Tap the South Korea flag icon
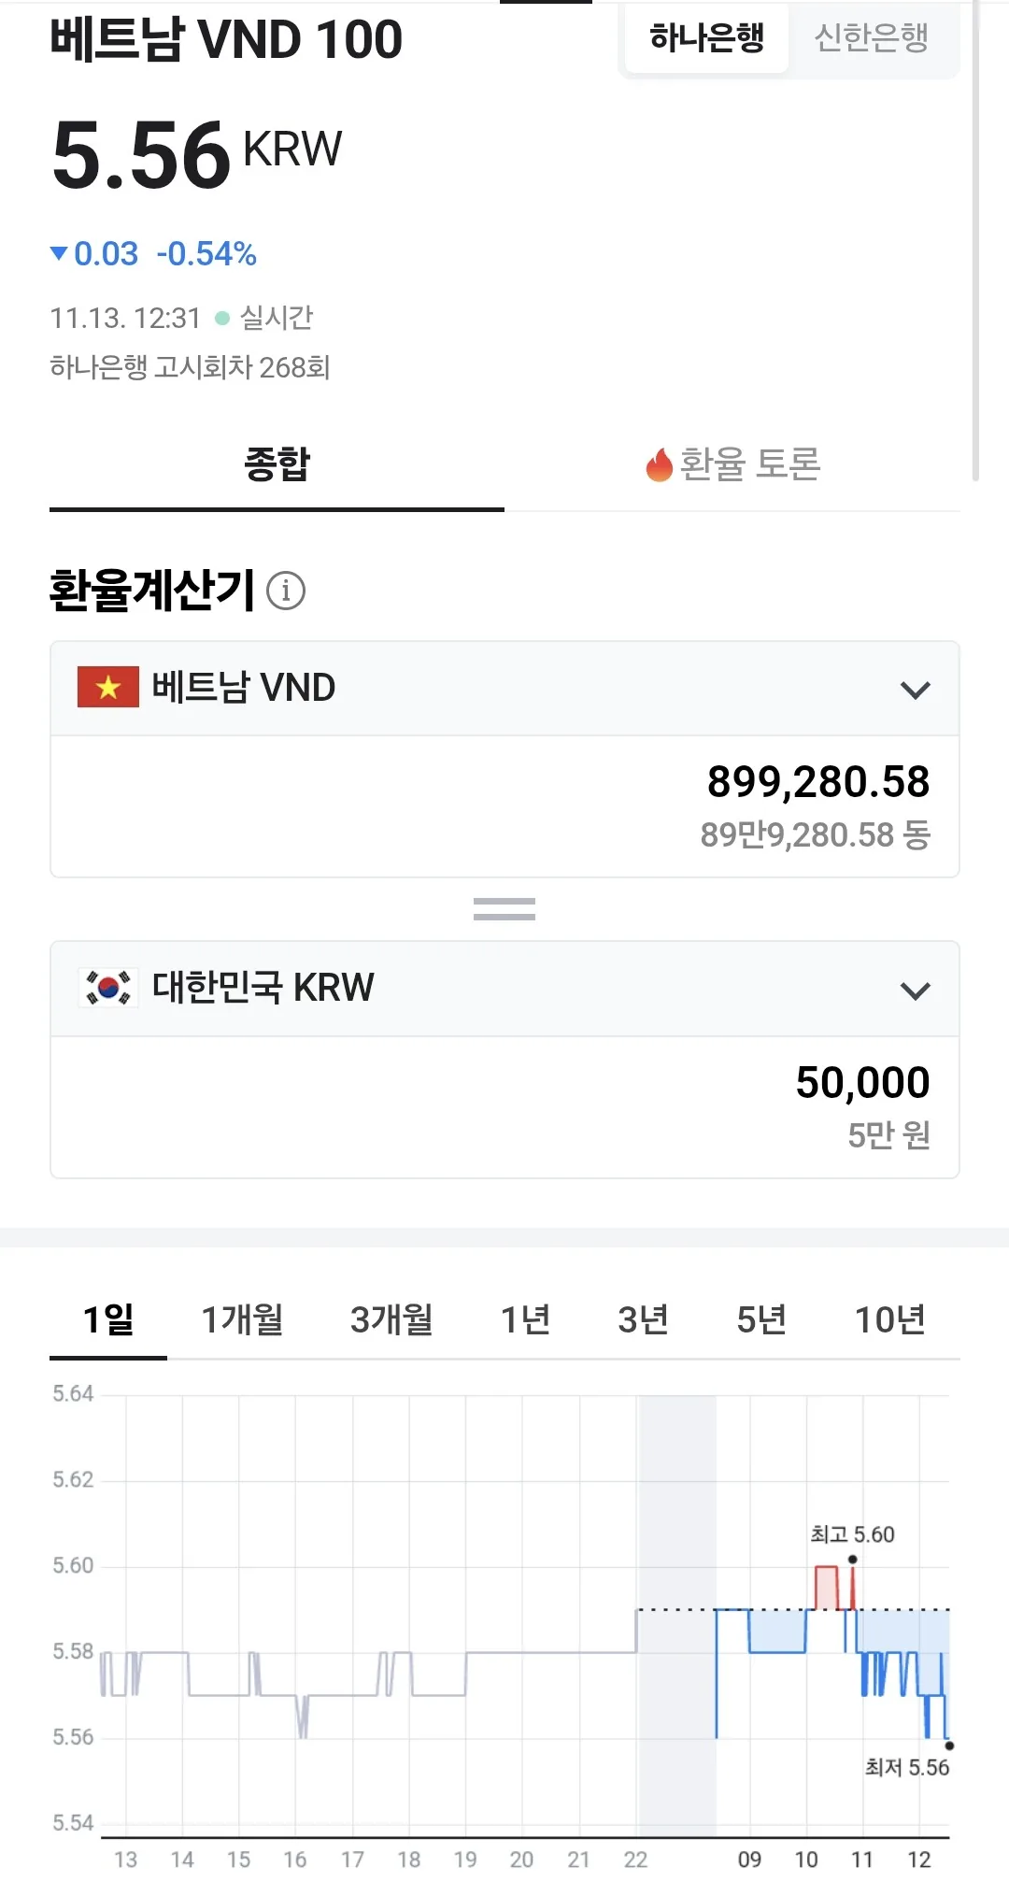This screenshot has height=1881, width=1009. coord(108,988)
